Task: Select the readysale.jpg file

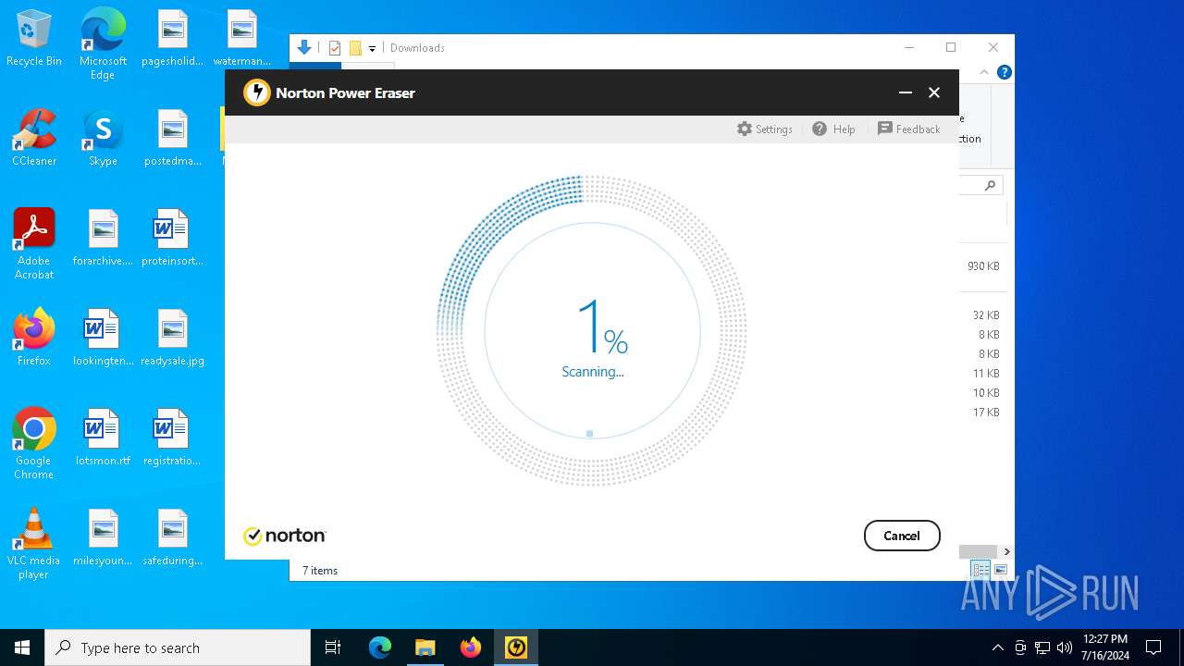Action: point(172,339)
